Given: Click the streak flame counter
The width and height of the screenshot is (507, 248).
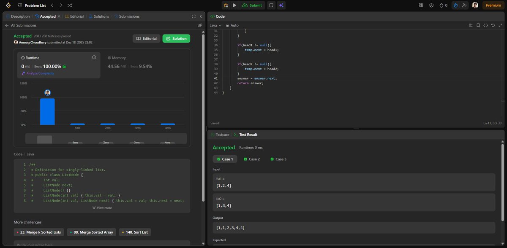Looking at the screenshot, I should 443,5.
